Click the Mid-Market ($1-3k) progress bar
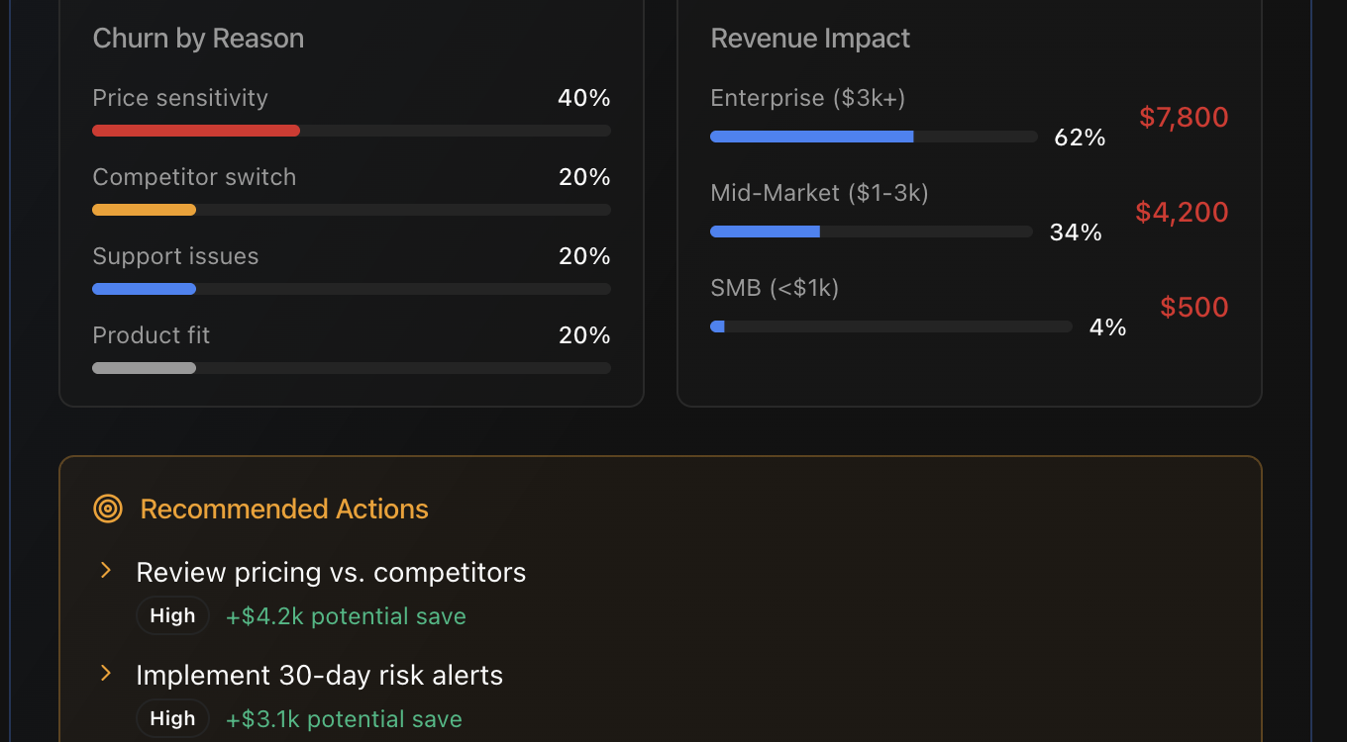 [765, 231]
